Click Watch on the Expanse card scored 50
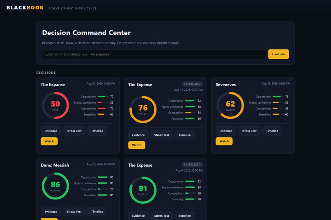331x220 pixels. [49, 141]
